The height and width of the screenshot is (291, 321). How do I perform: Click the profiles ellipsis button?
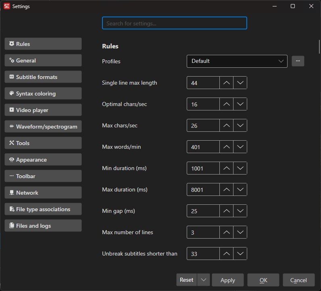click(298, 61)
